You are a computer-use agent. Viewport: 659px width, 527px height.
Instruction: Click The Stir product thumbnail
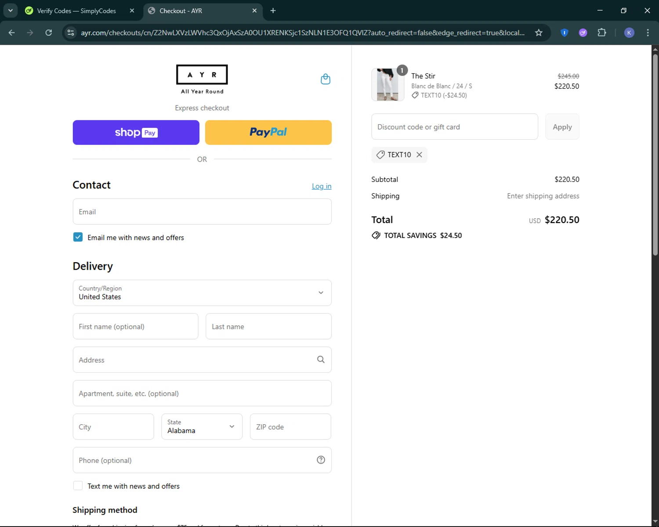388,85
